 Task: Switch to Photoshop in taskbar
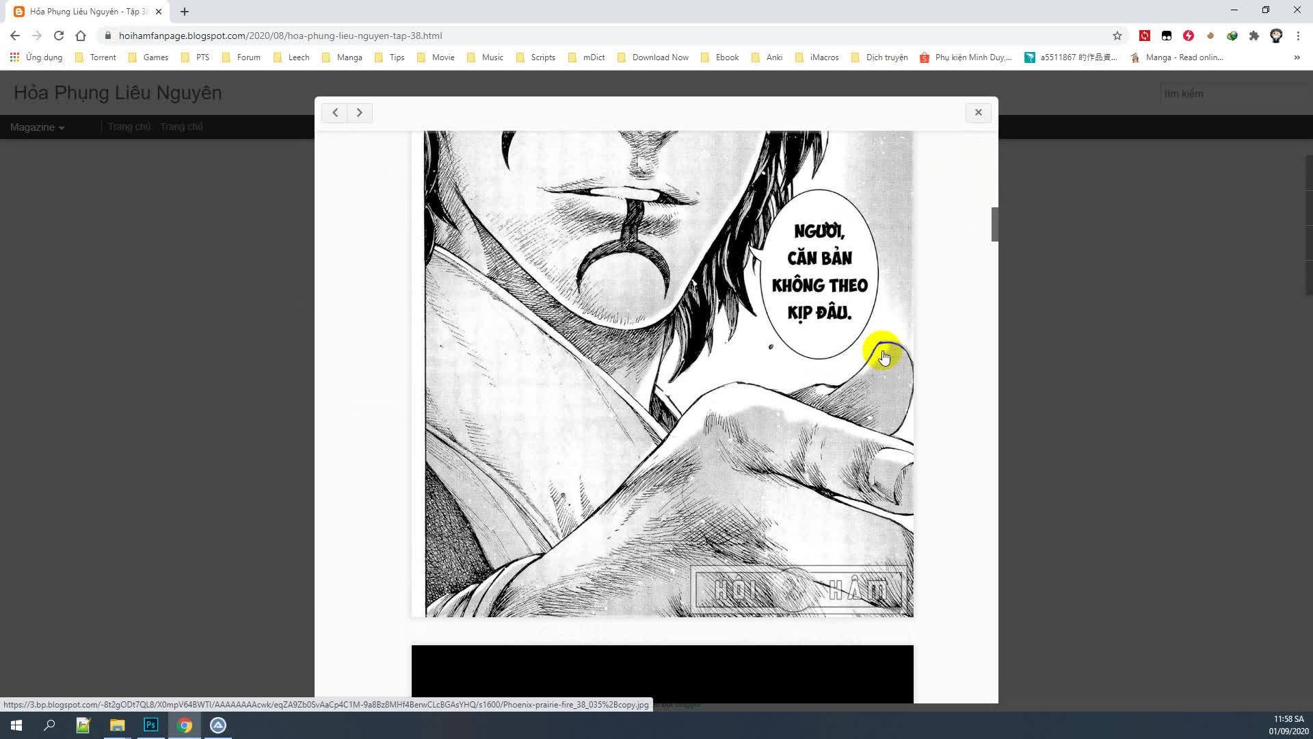tap(151, 725)
